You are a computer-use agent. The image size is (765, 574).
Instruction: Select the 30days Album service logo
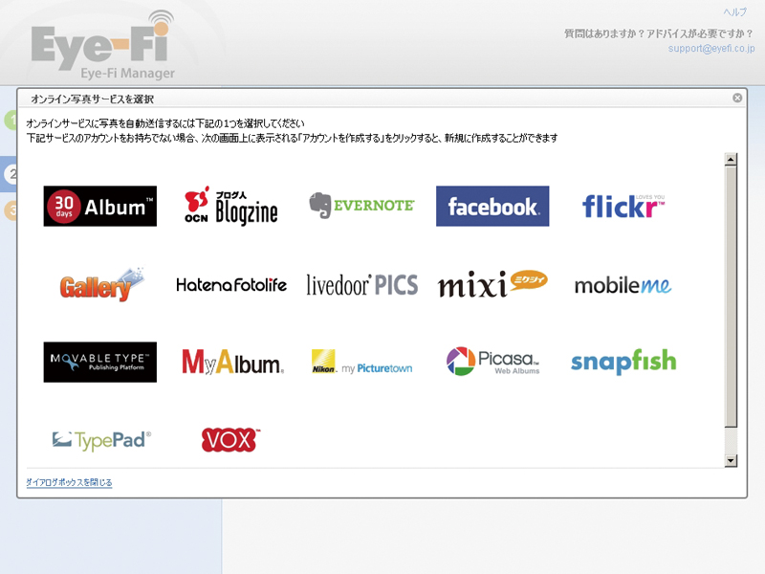pos(99,206)
